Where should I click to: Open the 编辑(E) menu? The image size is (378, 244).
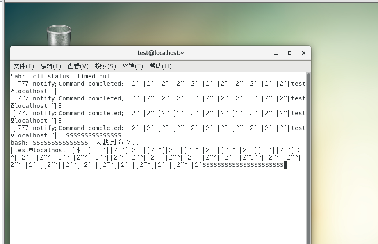click(x=50, y=66)
